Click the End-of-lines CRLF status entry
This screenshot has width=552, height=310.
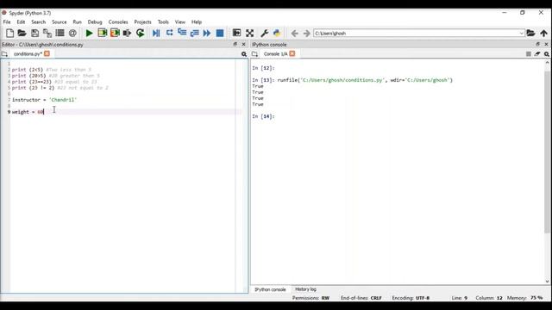click(x=361, y=298)
